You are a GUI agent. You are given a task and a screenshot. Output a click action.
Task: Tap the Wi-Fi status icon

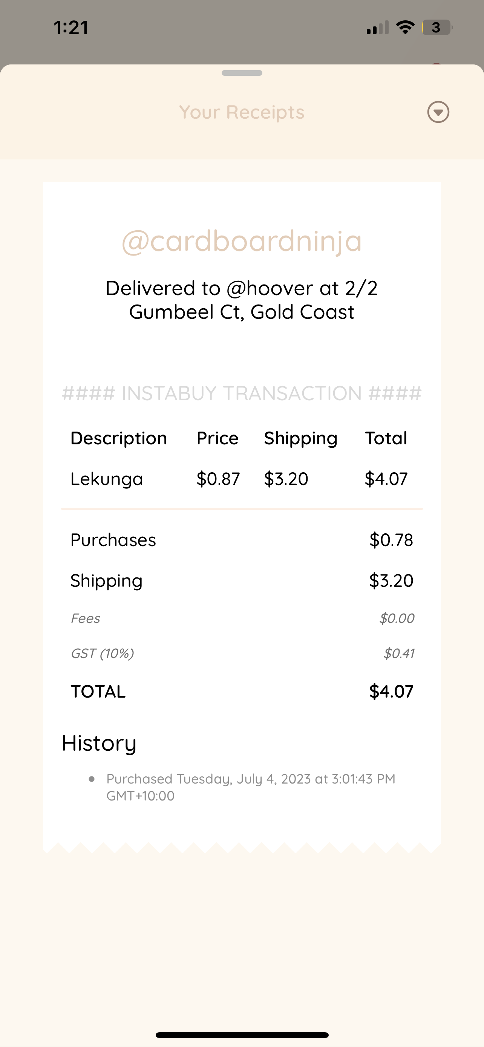click(405, 28)
